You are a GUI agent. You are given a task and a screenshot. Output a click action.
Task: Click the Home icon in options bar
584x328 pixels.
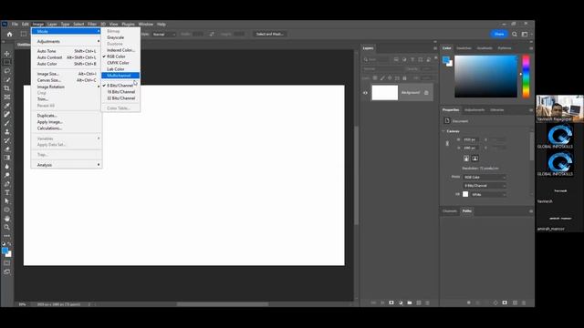tap(10, 34)
